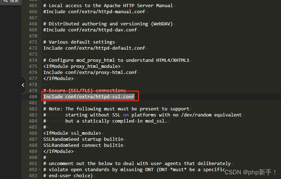Select line number 480 in the gutter
The width and height of the screenshot is (281, 179).
tap(33, 97)
